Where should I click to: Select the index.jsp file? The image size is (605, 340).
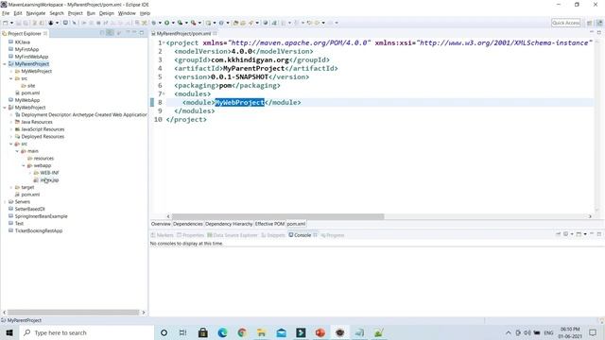click(49, 180)
